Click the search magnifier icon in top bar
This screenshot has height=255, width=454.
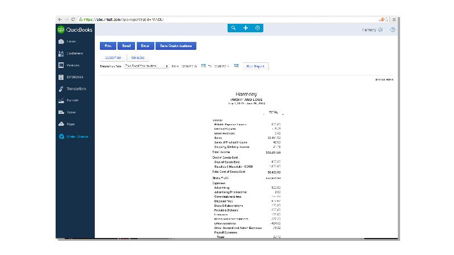coord(233,28)
